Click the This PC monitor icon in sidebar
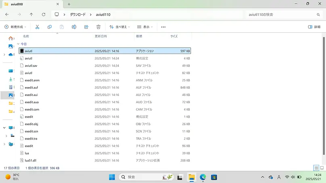Screen dimensions: 326x183 pyautogui.click(x=10, y=128)
